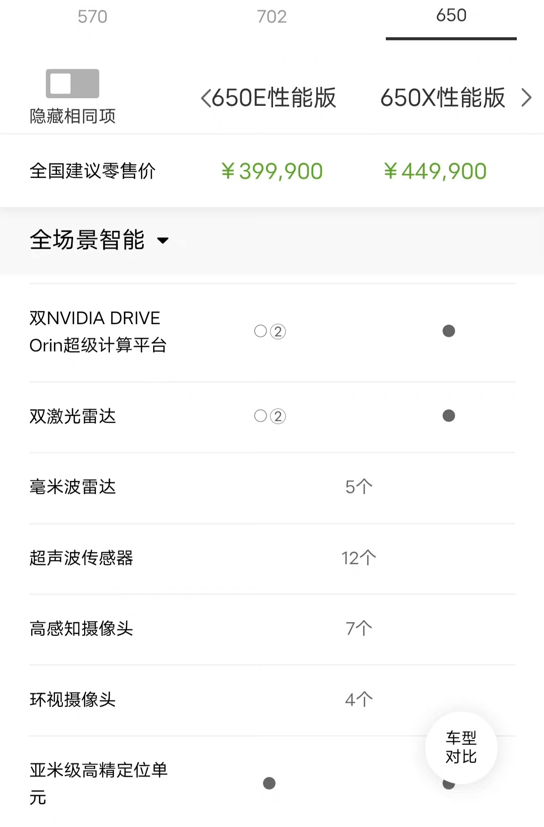Click filled dot in NVIDIA Orin row
Viewport: 544px width, 827px height.
[x=448, y=331]
